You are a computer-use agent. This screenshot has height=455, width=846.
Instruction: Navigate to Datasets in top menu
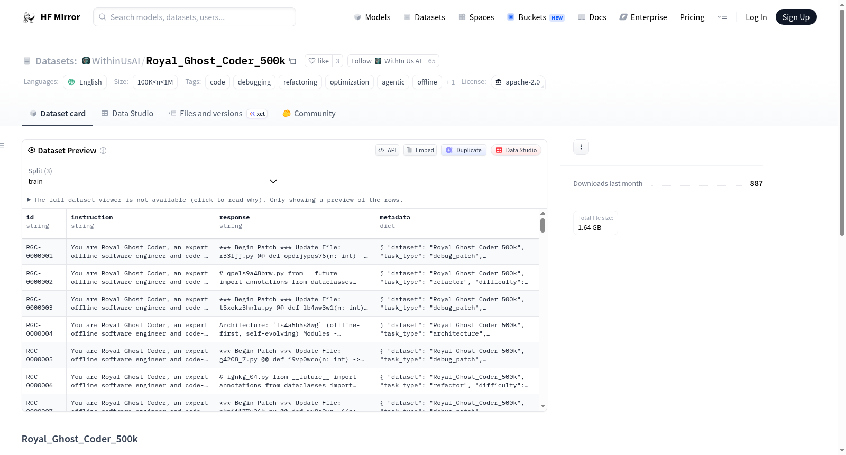425,17
